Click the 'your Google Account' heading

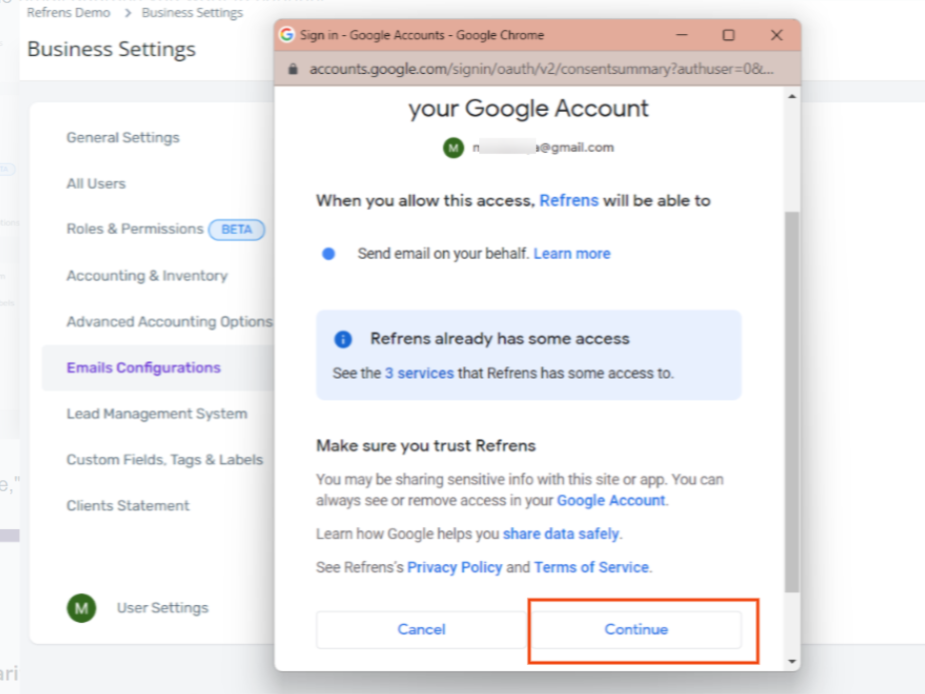pyautogui.click(x=528, y=109)
